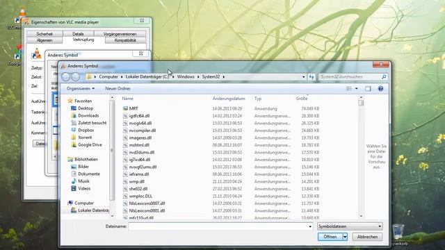Open the Verknüpfung tab in VLC properties

pos(83,40)
